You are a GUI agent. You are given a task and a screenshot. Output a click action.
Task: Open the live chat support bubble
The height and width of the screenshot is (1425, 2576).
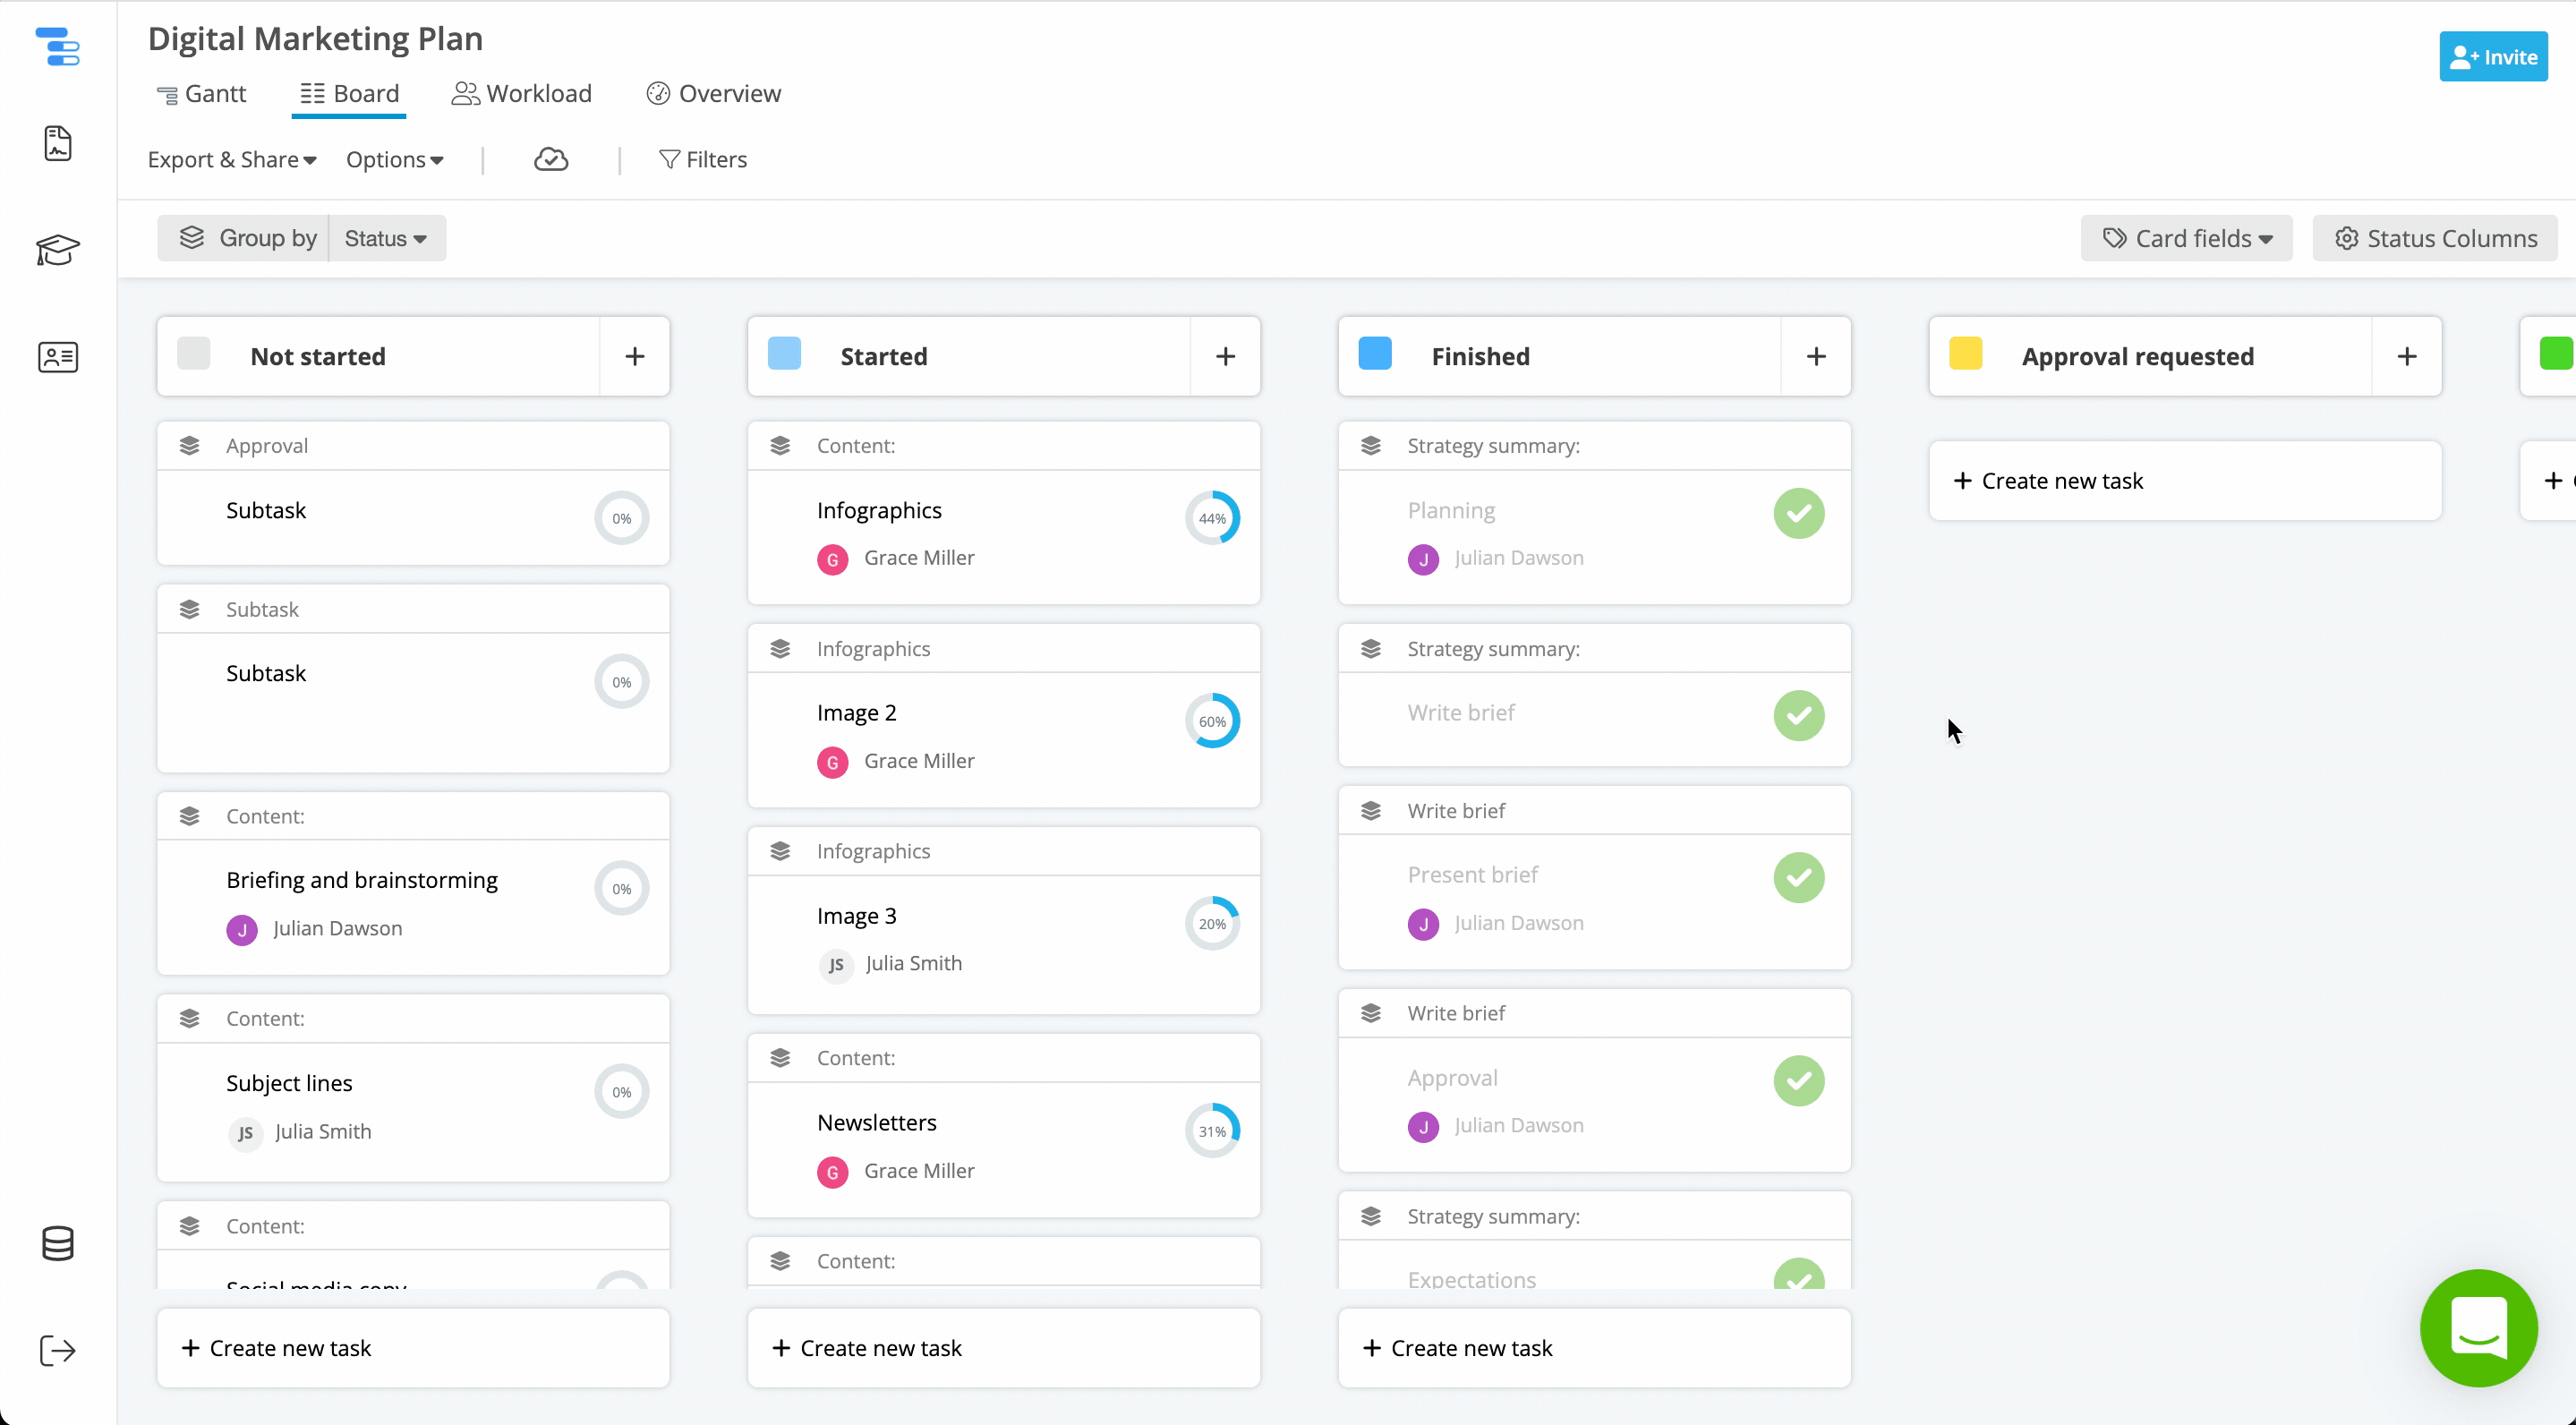click(2478, 1327)
